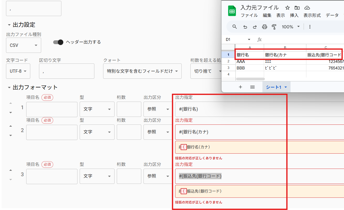344x210 pixels.
Task: Open the クォート dropdown
Action: (142, 71)
